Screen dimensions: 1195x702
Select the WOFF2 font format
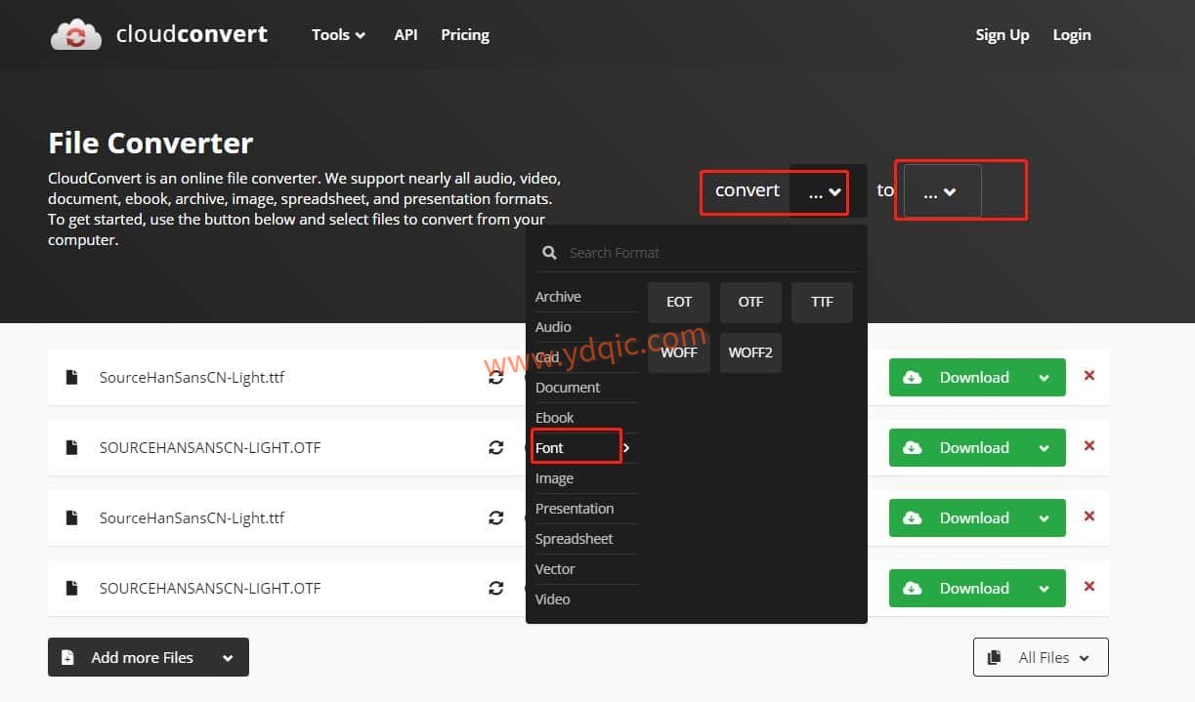click(750, 352)
